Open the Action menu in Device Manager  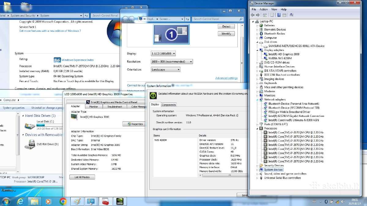[264, 9]
